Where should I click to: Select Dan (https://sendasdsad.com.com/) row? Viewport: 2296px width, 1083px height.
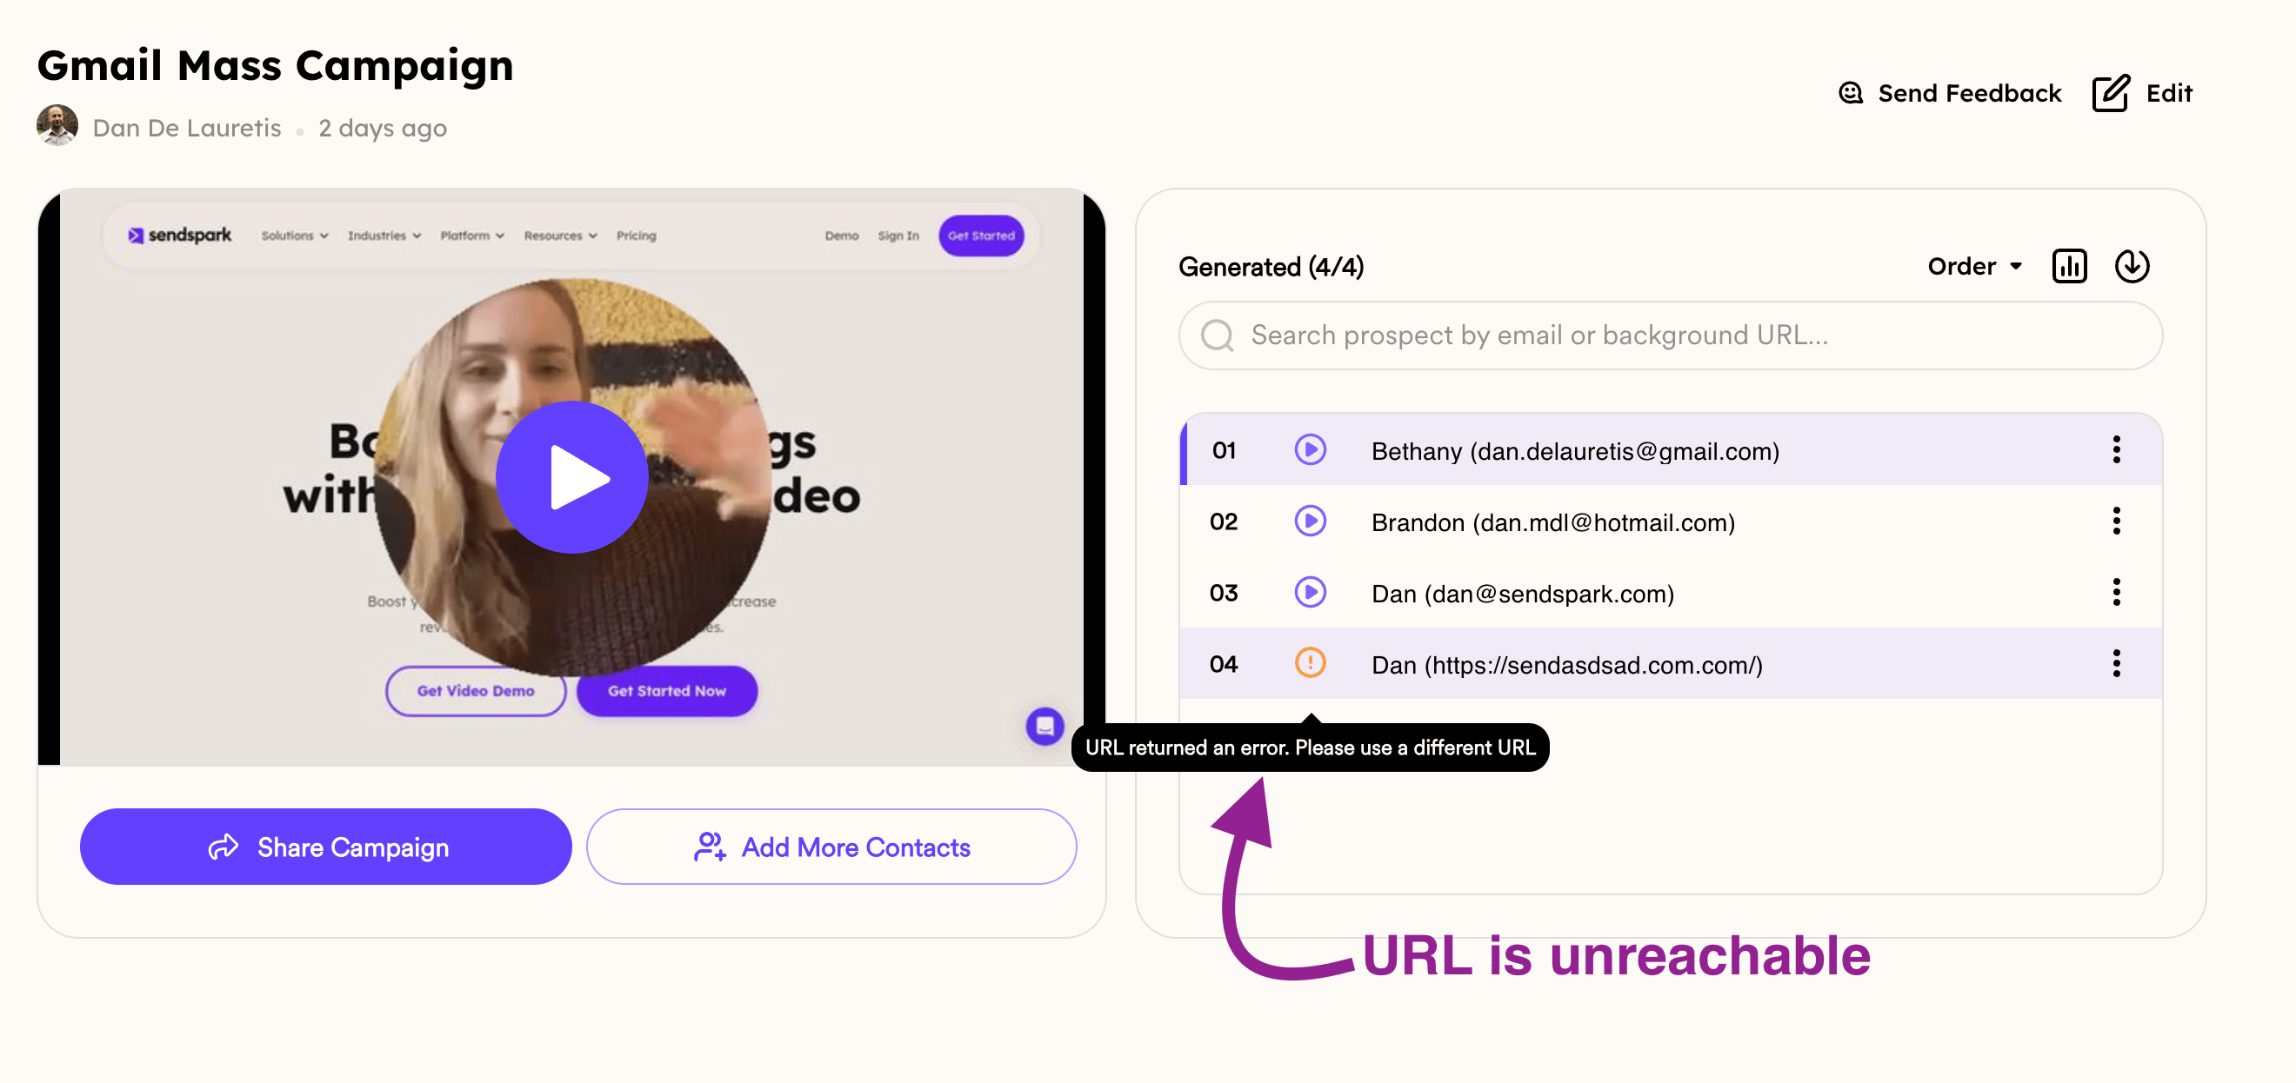(x=1671, y=662)
